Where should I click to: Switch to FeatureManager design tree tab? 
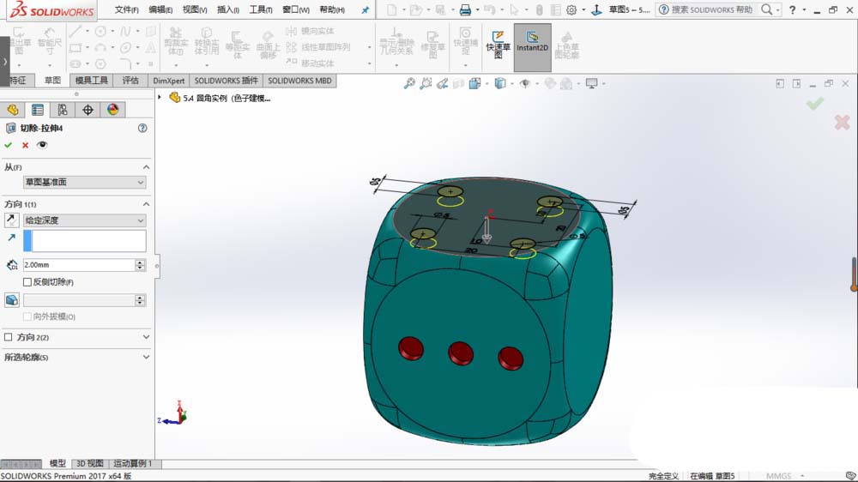(13, 110)
